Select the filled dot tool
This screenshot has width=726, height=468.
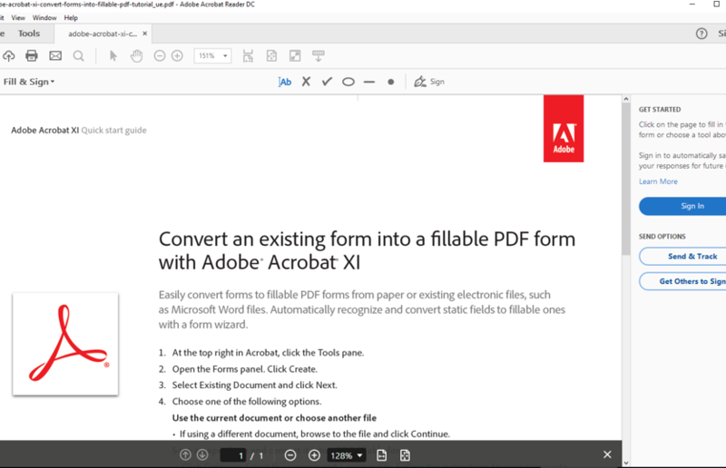click(x=391, y=82)
